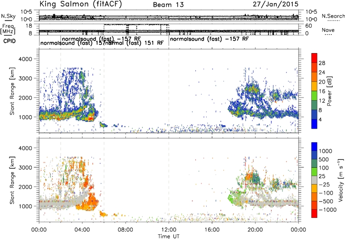Click the left '10^5' noise axis tick label

point(26,12)
